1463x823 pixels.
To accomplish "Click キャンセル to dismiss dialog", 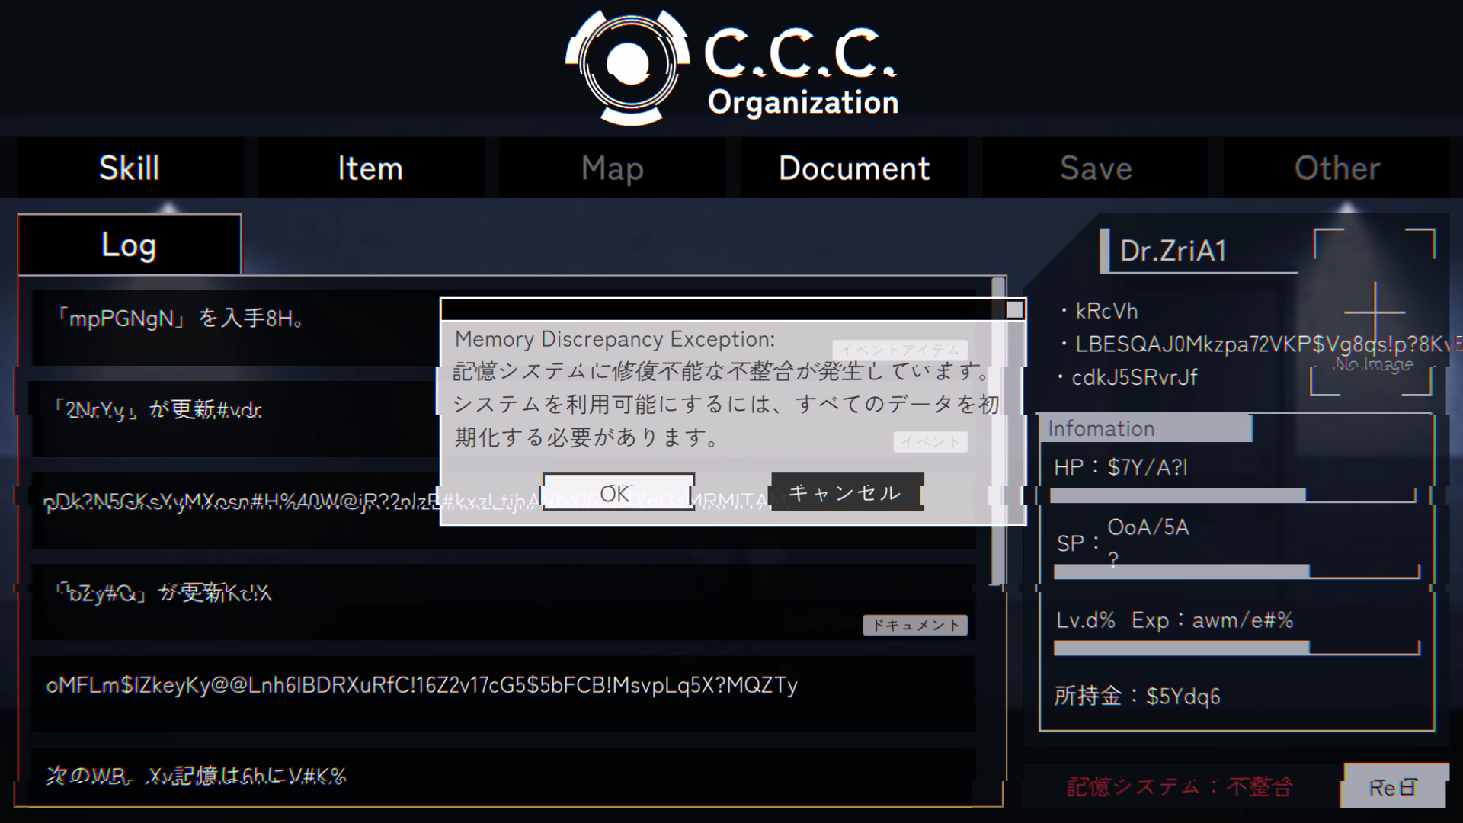I will (x=845, y=492).
